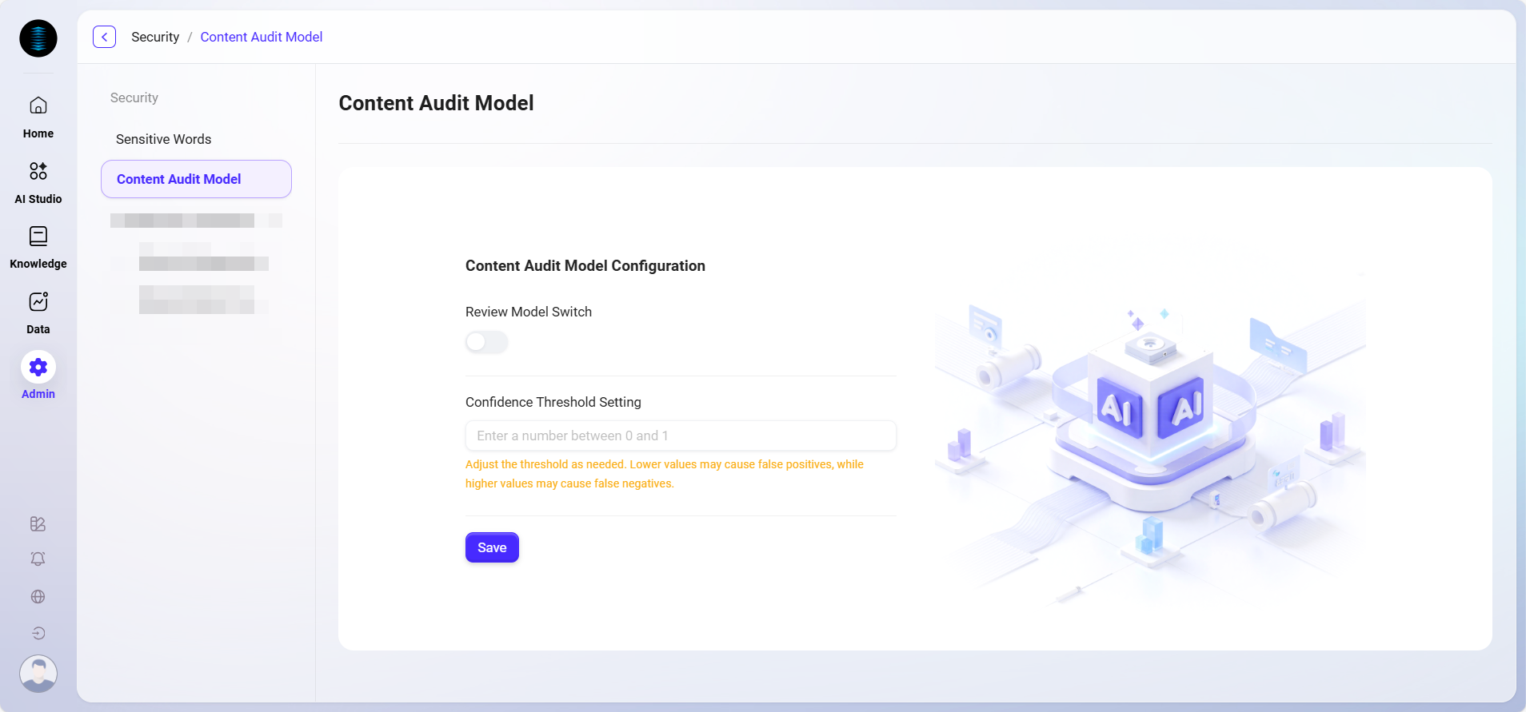Image resolution: width=1526 pixels, height=712 pixels.
Task: Open AI Studio from the sidebar
Action: [38, 181]
